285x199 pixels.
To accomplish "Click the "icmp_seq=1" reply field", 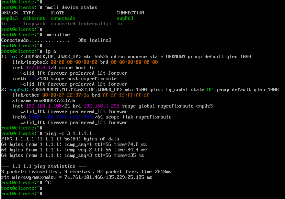I will pos(78,145).
